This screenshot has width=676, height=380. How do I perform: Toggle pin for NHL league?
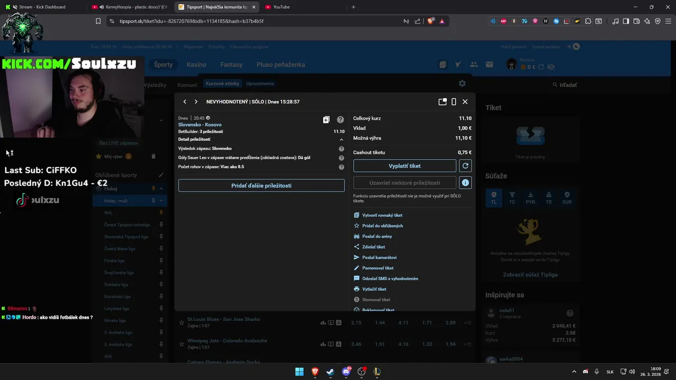coord(161,213)
